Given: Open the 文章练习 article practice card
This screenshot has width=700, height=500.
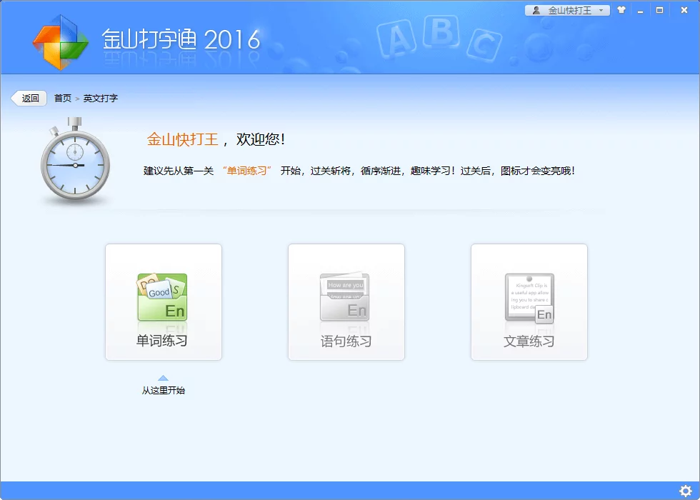Looking at the screenshot, I should [x=529, y=302].
